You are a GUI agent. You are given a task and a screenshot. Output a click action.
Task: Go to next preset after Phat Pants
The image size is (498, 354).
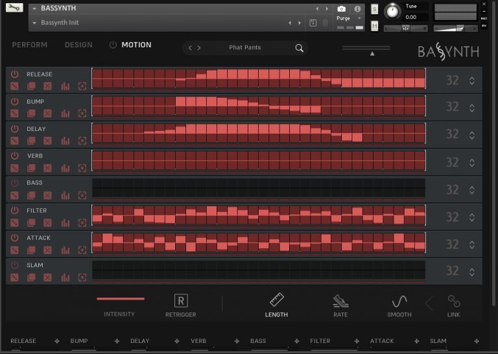click(199, 48)
